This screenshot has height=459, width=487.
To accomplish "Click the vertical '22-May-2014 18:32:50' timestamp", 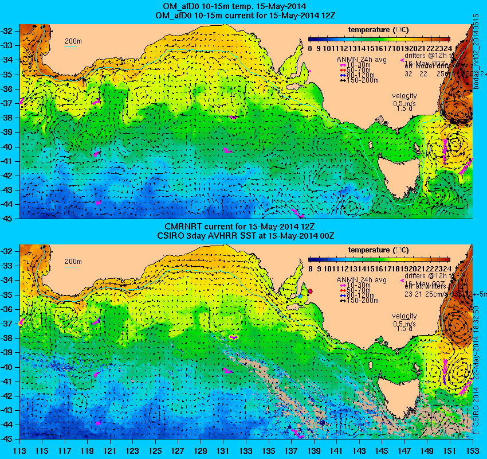I will pos(476,343).
